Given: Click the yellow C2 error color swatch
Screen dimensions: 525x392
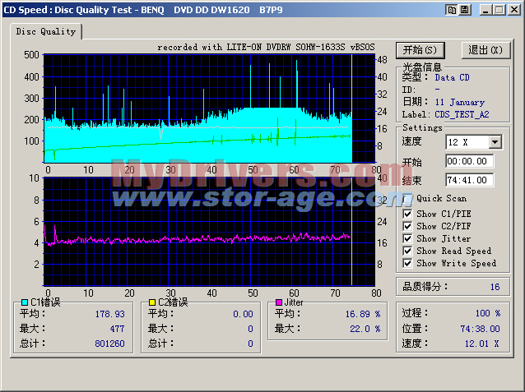Looking at the screenshot, I should (151, 302).
